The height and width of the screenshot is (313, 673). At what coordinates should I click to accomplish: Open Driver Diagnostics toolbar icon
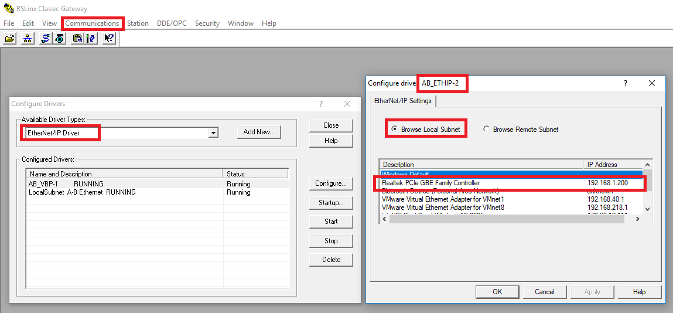coord(59,38)
